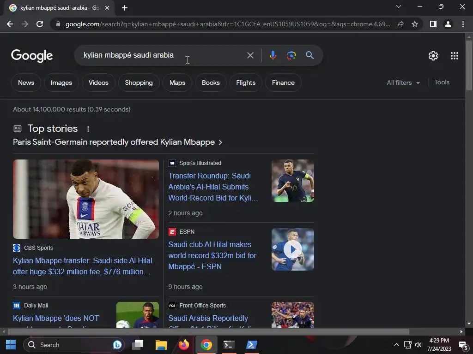Image resolution: width=473 pixels, height=354 pixels.
Task: Search by voice with microphone icon
Action: click(273, 55)
